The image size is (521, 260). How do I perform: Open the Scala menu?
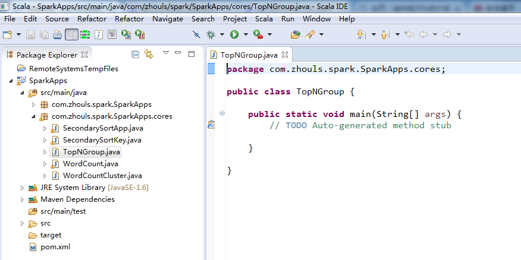264,19
